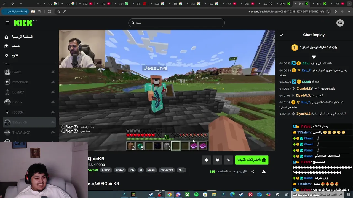Screen dimensions: 353x198
Task: Click the search box on Kick
Action: (x=176, y=23)
